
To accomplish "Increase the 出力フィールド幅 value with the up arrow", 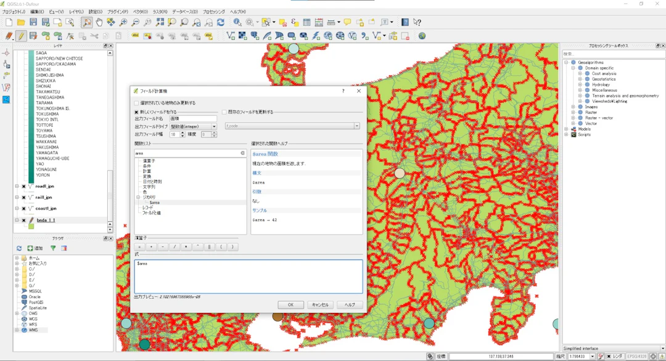I will click(x=183, y=133).
